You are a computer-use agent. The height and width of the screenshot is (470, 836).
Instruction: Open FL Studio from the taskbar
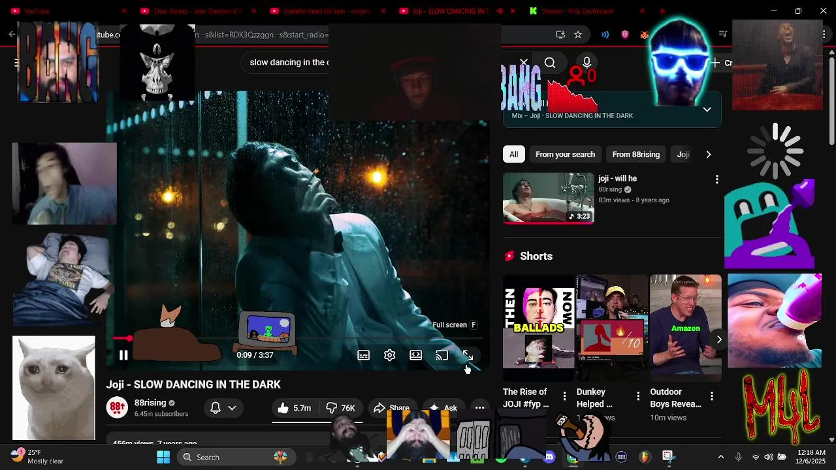645,457
